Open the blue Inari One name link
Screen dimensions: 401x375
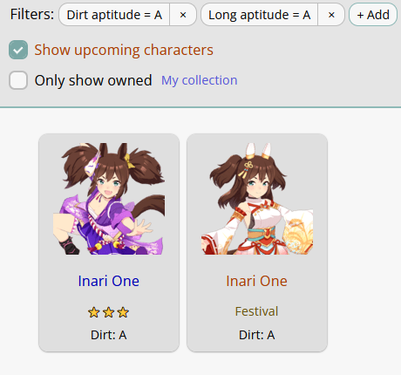tap(109, 281)
